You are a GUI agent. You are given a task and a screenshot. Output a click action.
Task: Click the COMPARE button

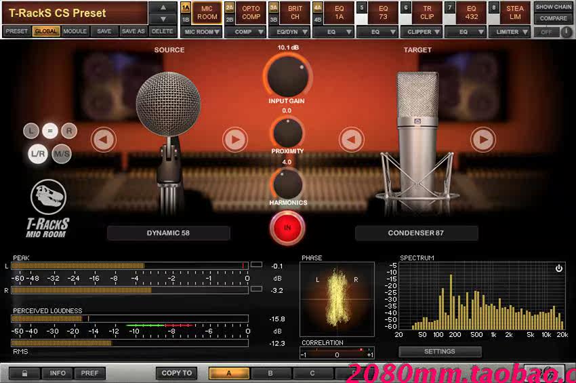(553, 18)
